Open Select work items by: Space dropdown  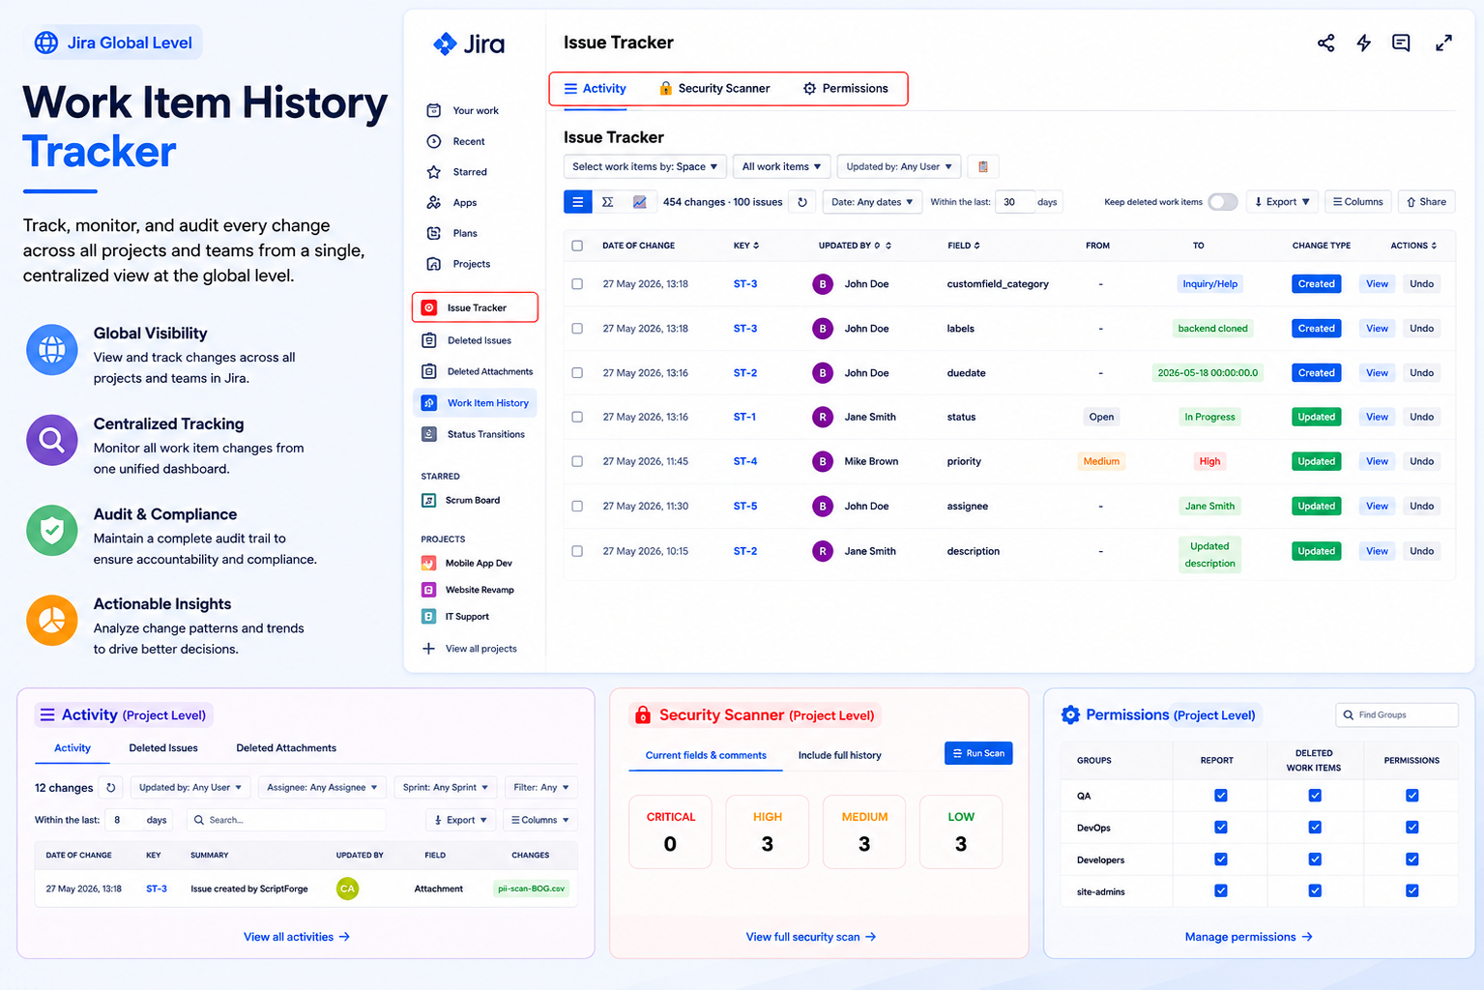click(x=645, y=166)
